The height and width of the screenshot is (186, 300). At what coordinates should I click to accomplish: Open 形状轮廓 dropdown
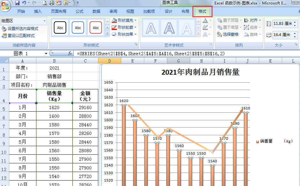136,27
